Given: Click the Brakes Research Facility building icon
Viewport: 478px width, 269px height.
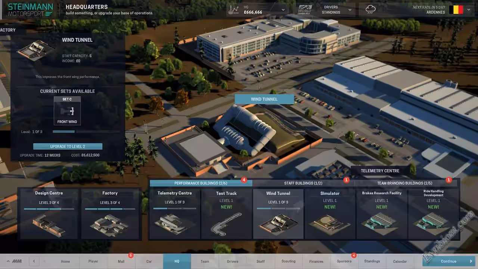Looking at the screenshot, I should [x=382, y=223].
